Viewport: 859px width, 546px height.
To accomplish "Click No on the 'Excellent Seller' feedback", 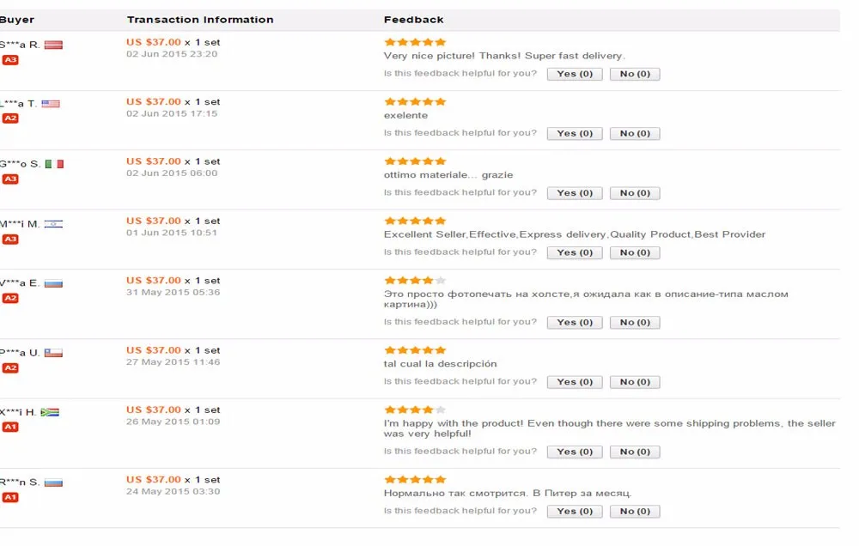I will (635, 253).
